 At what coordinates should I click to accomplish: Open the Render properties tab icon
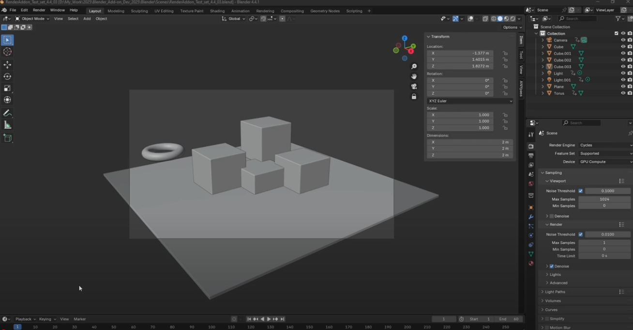tap(531, 146)
